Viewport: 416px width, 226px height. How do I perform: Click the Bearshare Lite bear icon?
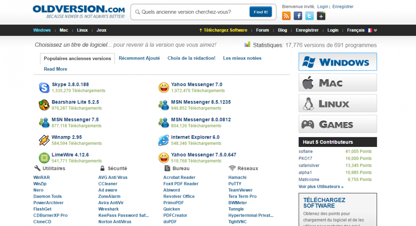(x=44, y=105)
